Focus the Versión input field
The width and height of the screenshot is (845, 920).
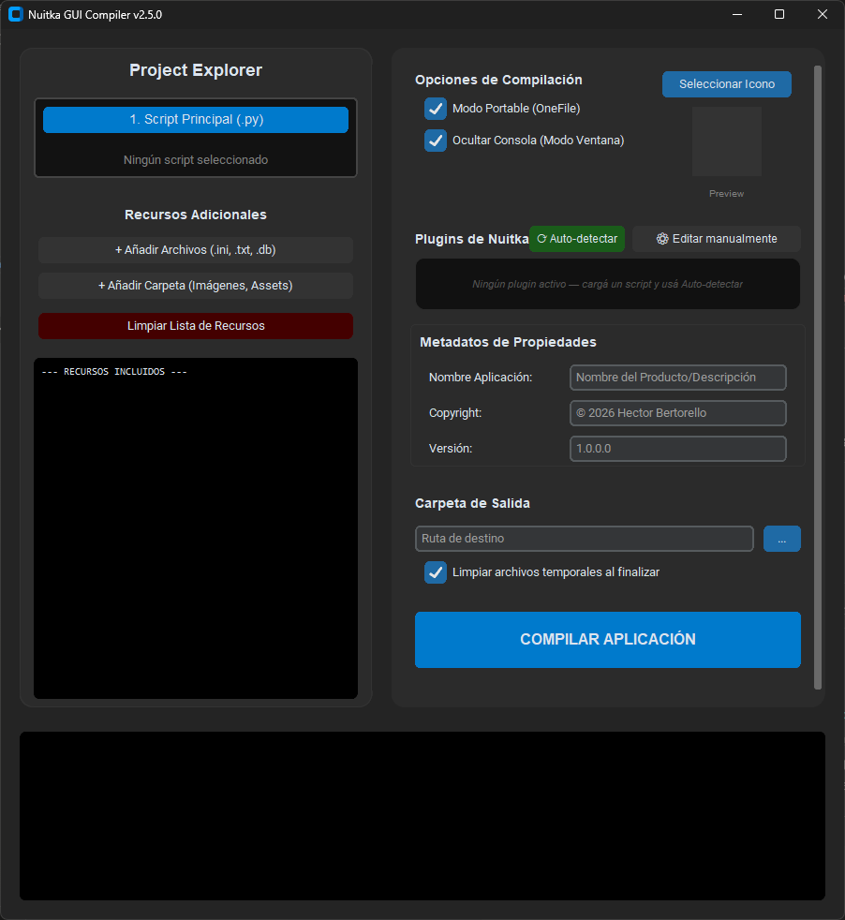(x=677, y=449)
